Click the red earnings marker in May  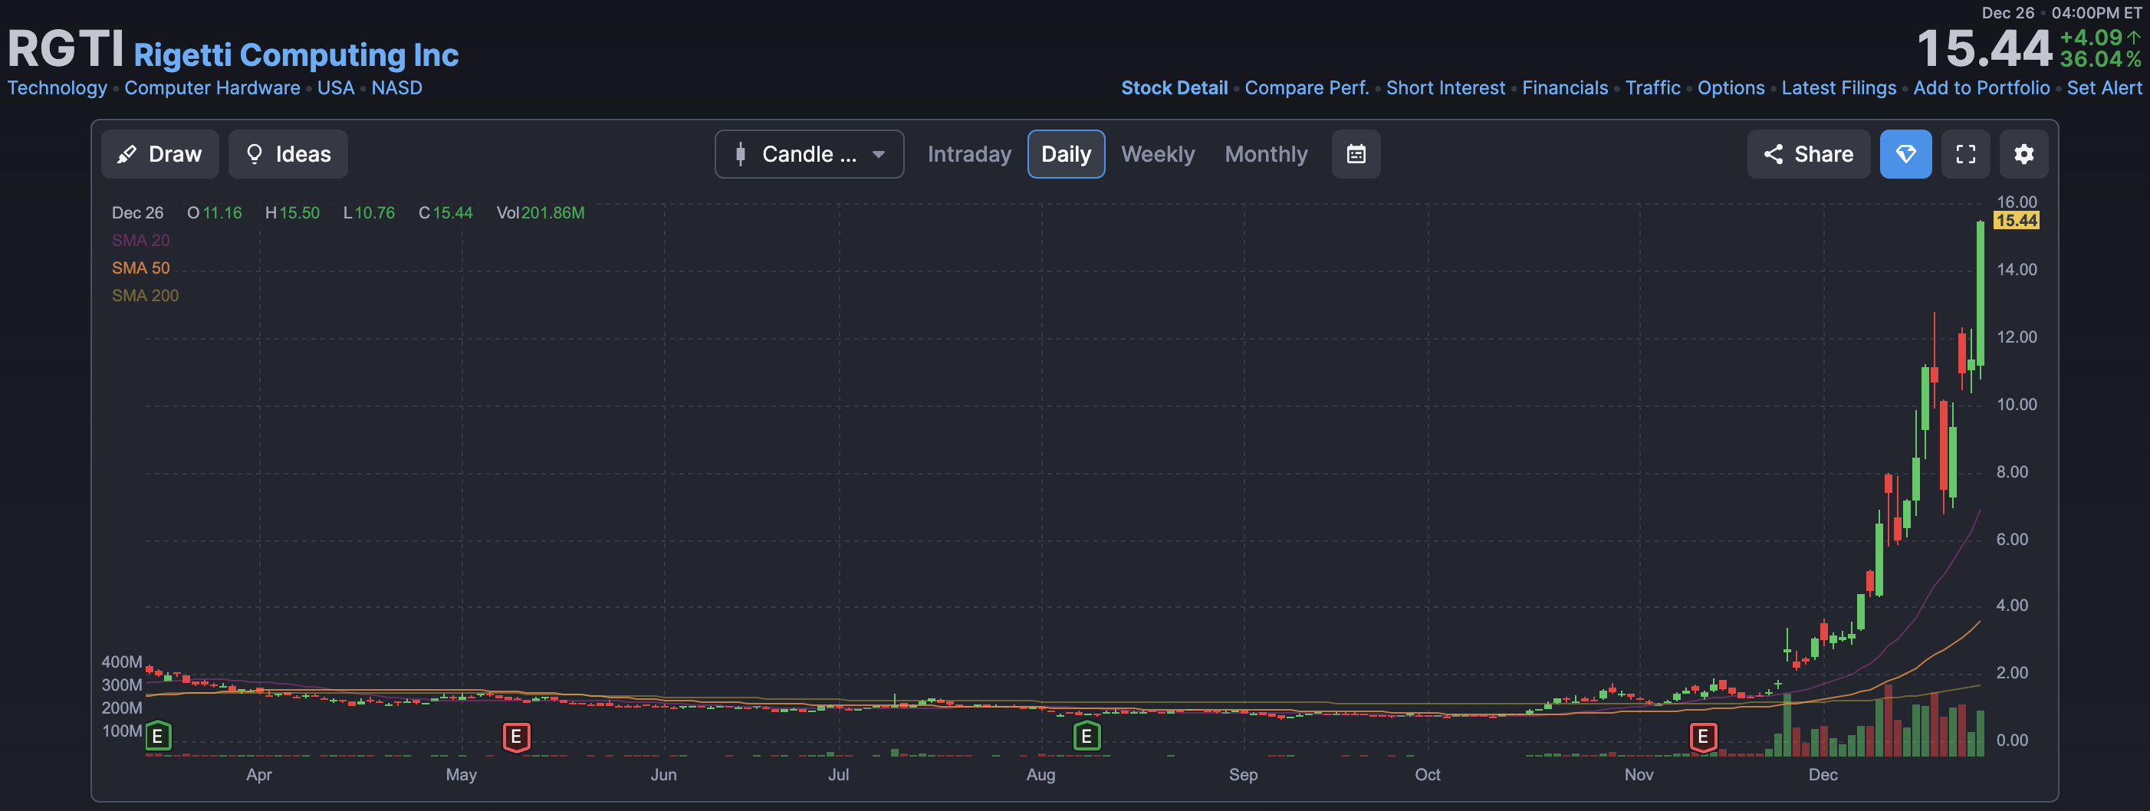[x=517, y=737]
